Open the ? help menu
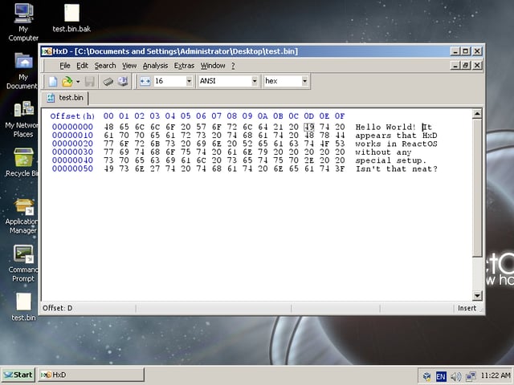Viewport: 514px width, 385px height. [233, 66]
